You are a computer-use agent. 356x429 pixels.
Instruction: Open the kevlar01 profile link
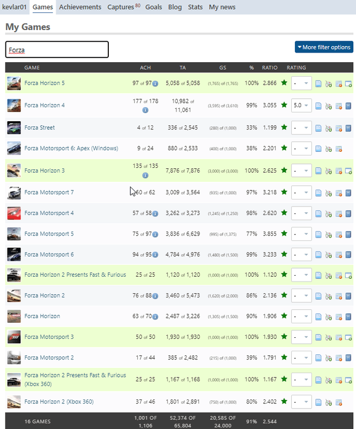pyautogui.click(x=14, y=7)
